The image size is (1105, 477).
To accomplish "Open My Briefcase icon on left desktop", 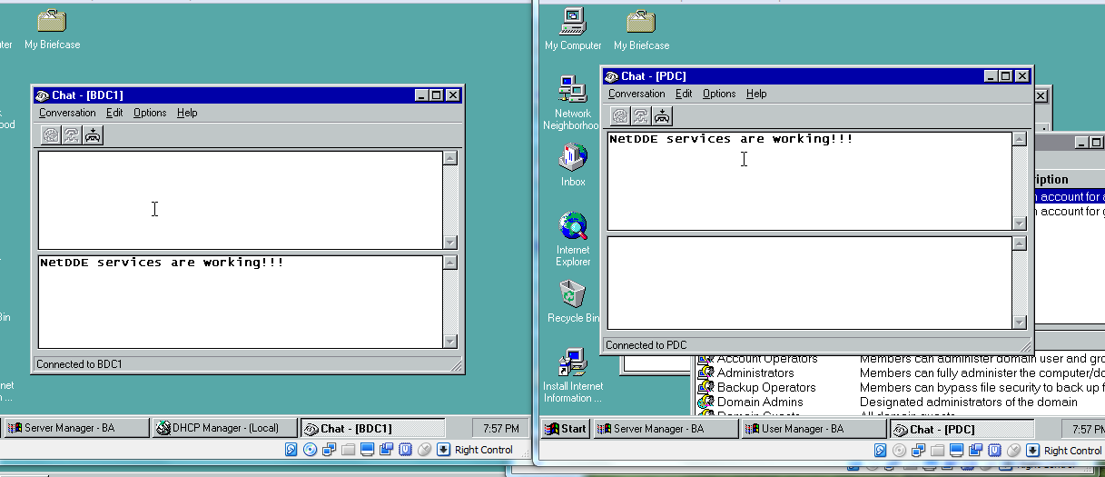I will click(52, 28).
